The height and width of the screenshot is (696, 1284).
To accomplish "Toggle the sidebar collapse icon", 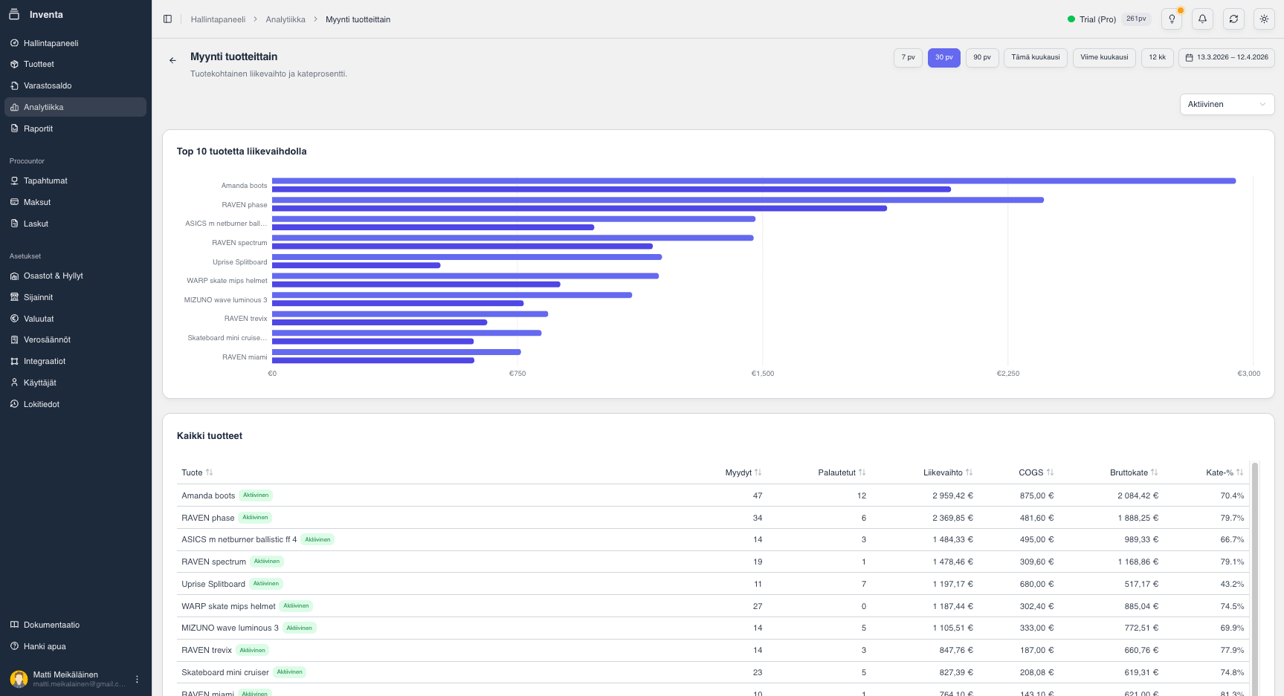I will (167, 19).
